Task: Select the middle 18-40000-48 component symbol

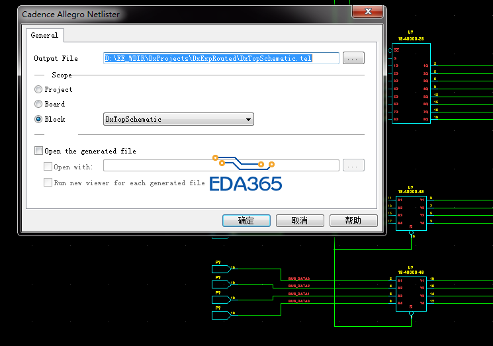Action: (411, 214)
